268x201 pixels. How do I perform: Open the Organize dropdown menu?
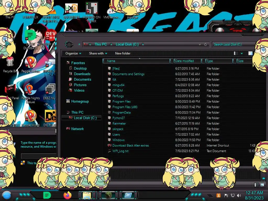(x=73, y=53)
